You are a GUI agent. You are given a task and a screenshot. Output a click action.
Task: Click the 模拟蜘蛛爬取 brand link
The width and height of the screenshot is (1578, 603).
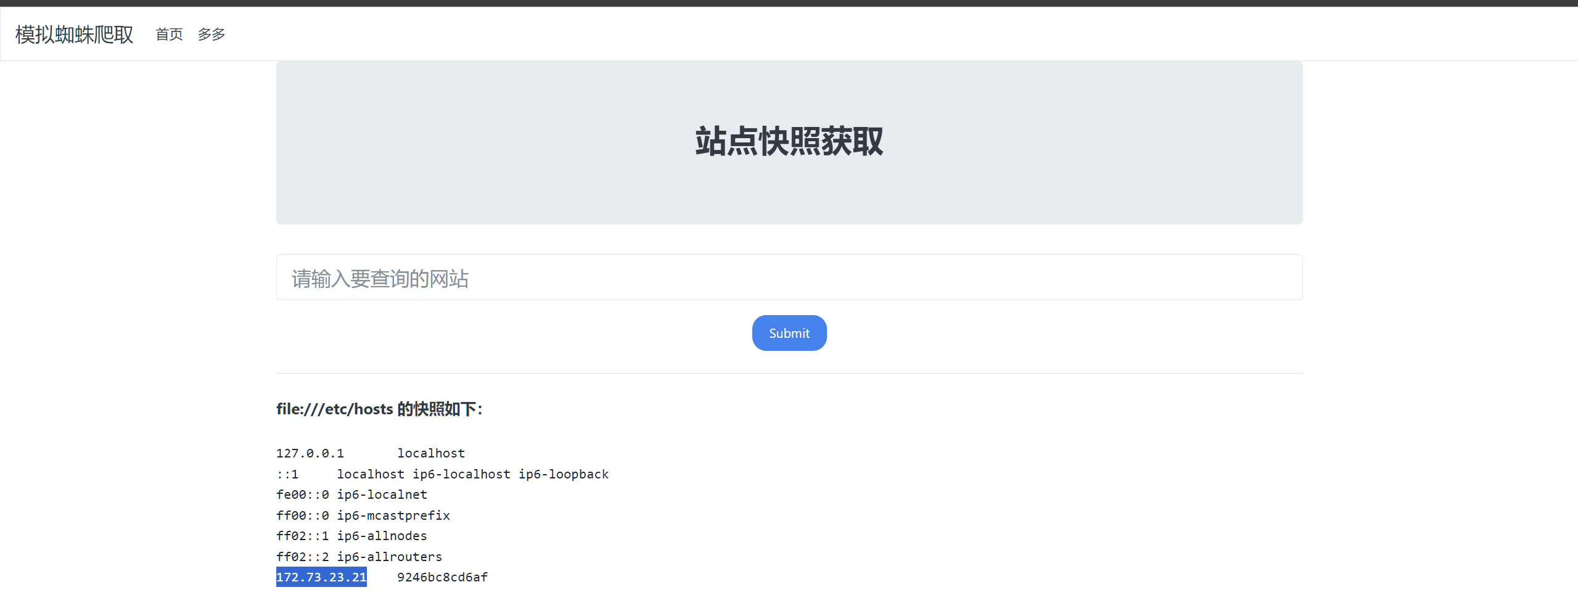pos(74,35)
